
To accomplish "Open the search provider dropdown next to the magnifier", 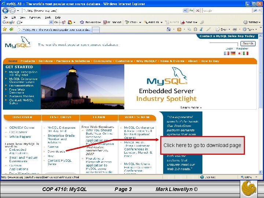I will 260,10.
